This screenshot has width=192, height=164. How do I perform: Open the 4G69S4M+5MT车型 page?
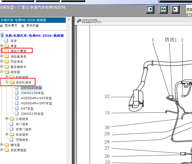tap(36, 103)
